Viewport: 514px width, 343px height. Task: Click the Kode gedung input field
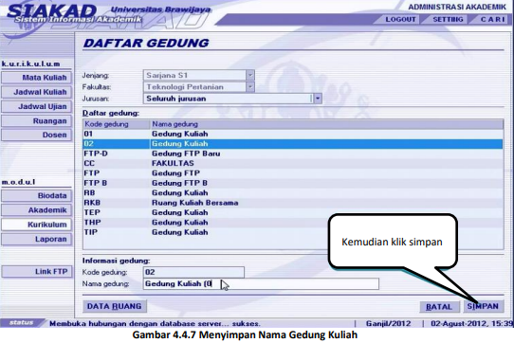193,272
